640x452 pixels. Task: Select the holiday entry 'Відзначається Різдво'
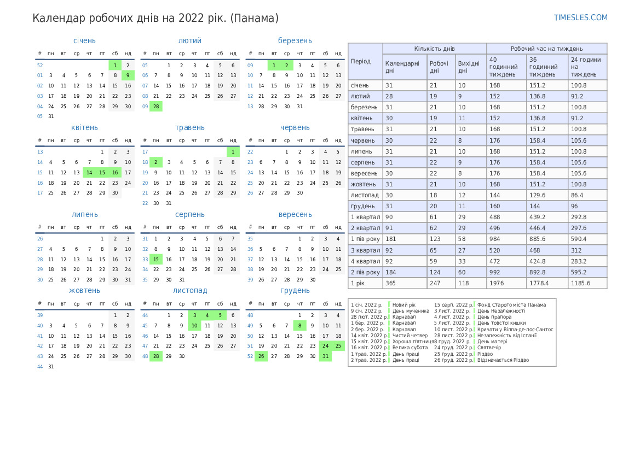(503, 360)
